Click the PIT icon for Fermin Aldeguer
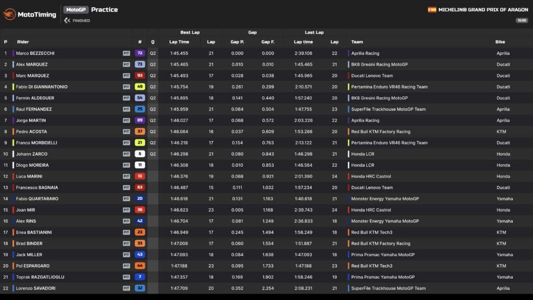 coord(126,98)
